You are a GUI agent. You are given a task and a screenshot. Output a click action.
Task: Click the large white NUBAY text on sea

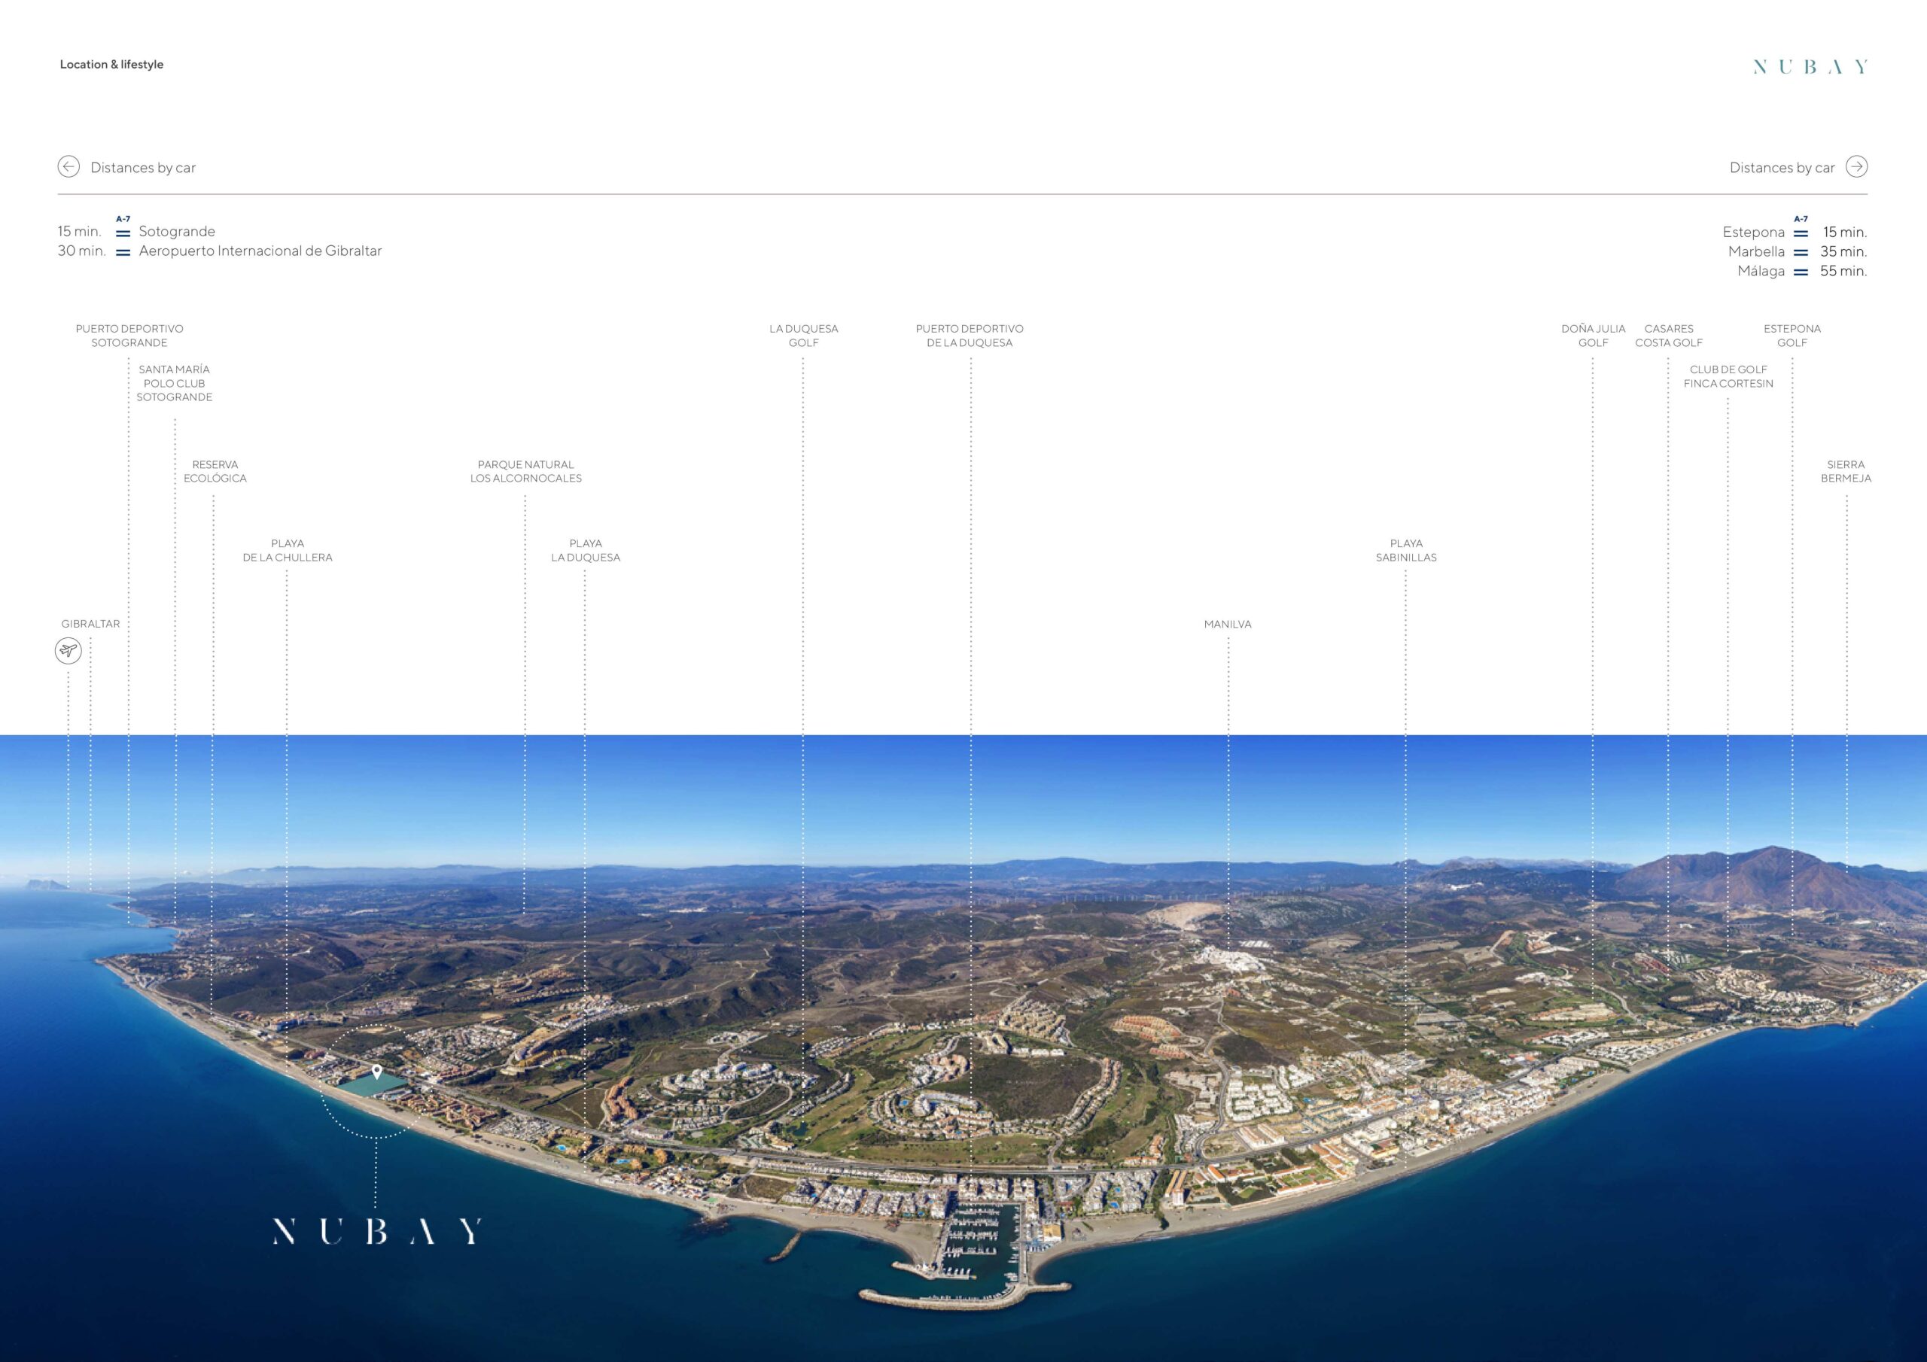point(377,1231)
